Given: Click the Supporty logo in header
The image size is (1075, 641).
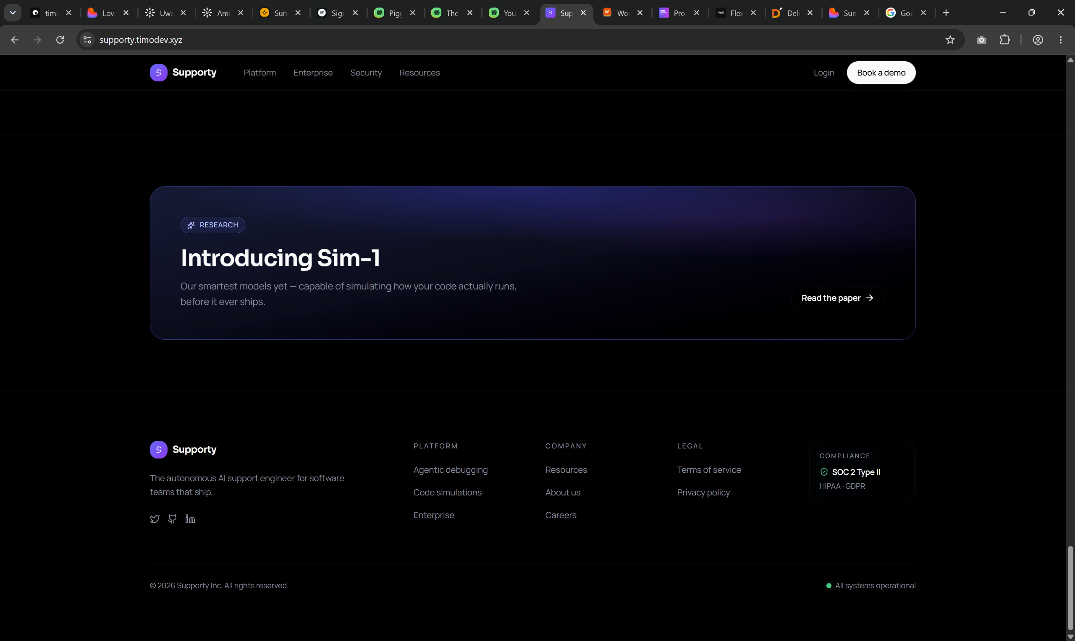Looking at the screenshot, I should coord(183,73).
